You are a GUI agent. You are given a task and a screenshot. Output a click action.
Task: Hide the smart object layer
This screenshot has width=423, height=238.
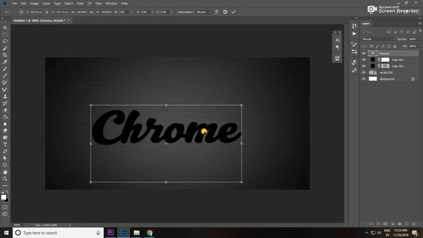pos(364,73)
